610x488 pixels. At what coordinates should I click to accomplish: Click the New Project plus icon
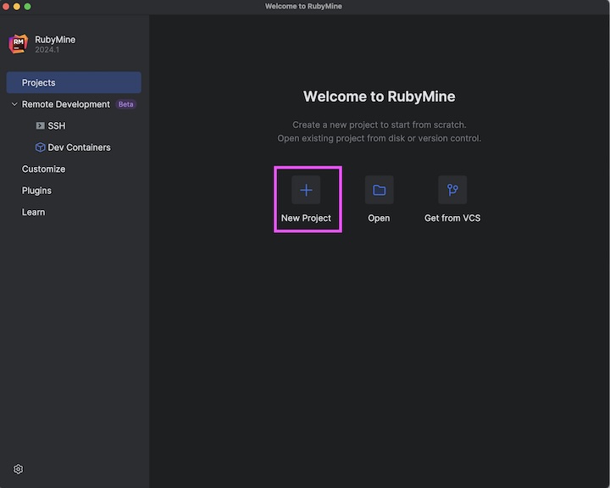pyautogui.click(x=306, y=190)
